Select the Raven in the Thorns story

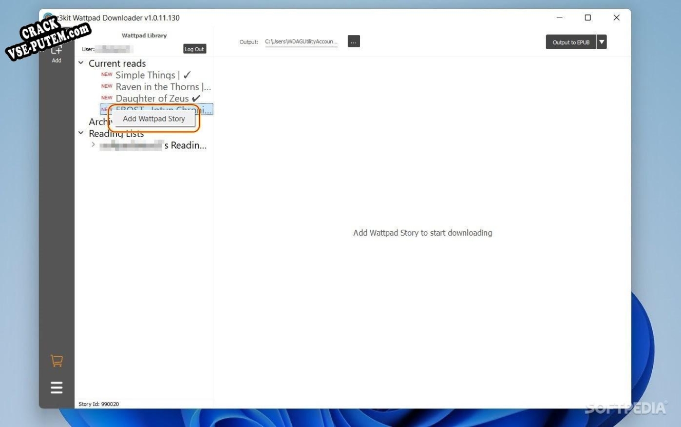pos(163,87)
